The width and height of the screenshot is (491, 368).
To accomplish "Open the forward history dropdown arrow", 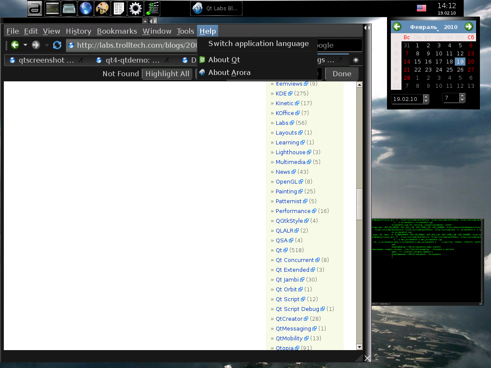I will coord(46,45).
